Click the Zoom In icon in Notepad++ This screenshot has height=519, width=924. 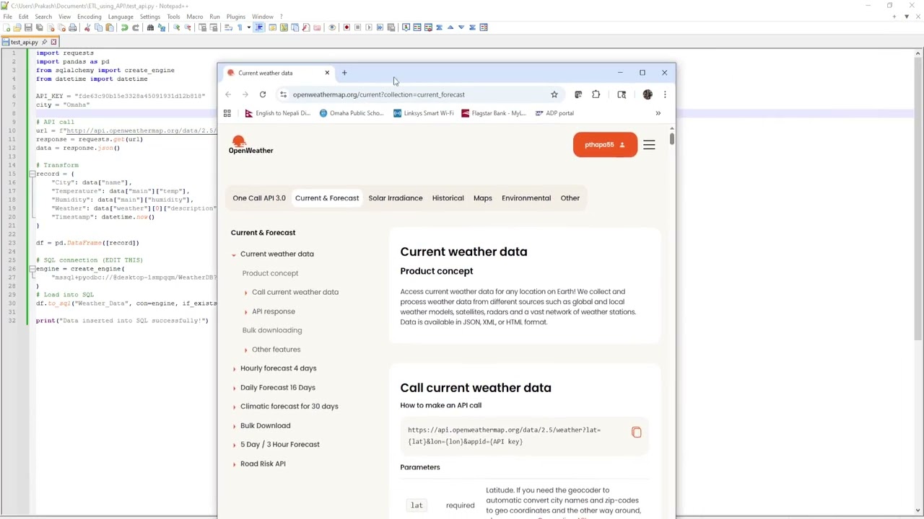tap(176, 27)
